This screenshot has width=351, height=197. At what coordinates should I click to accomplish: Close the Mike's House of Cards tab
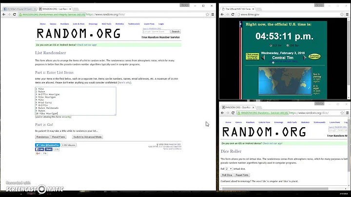(35, 9)
